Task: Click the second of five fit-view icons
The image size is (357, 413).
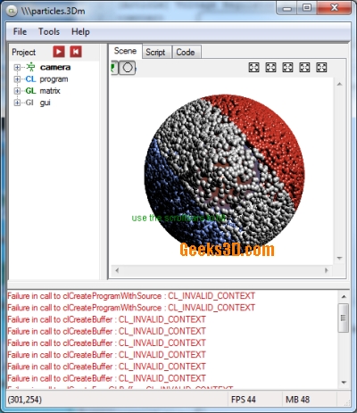Action: [270, 68]
